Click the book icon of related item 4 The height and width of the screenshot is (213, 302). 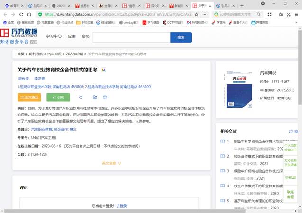click(222, 186)
